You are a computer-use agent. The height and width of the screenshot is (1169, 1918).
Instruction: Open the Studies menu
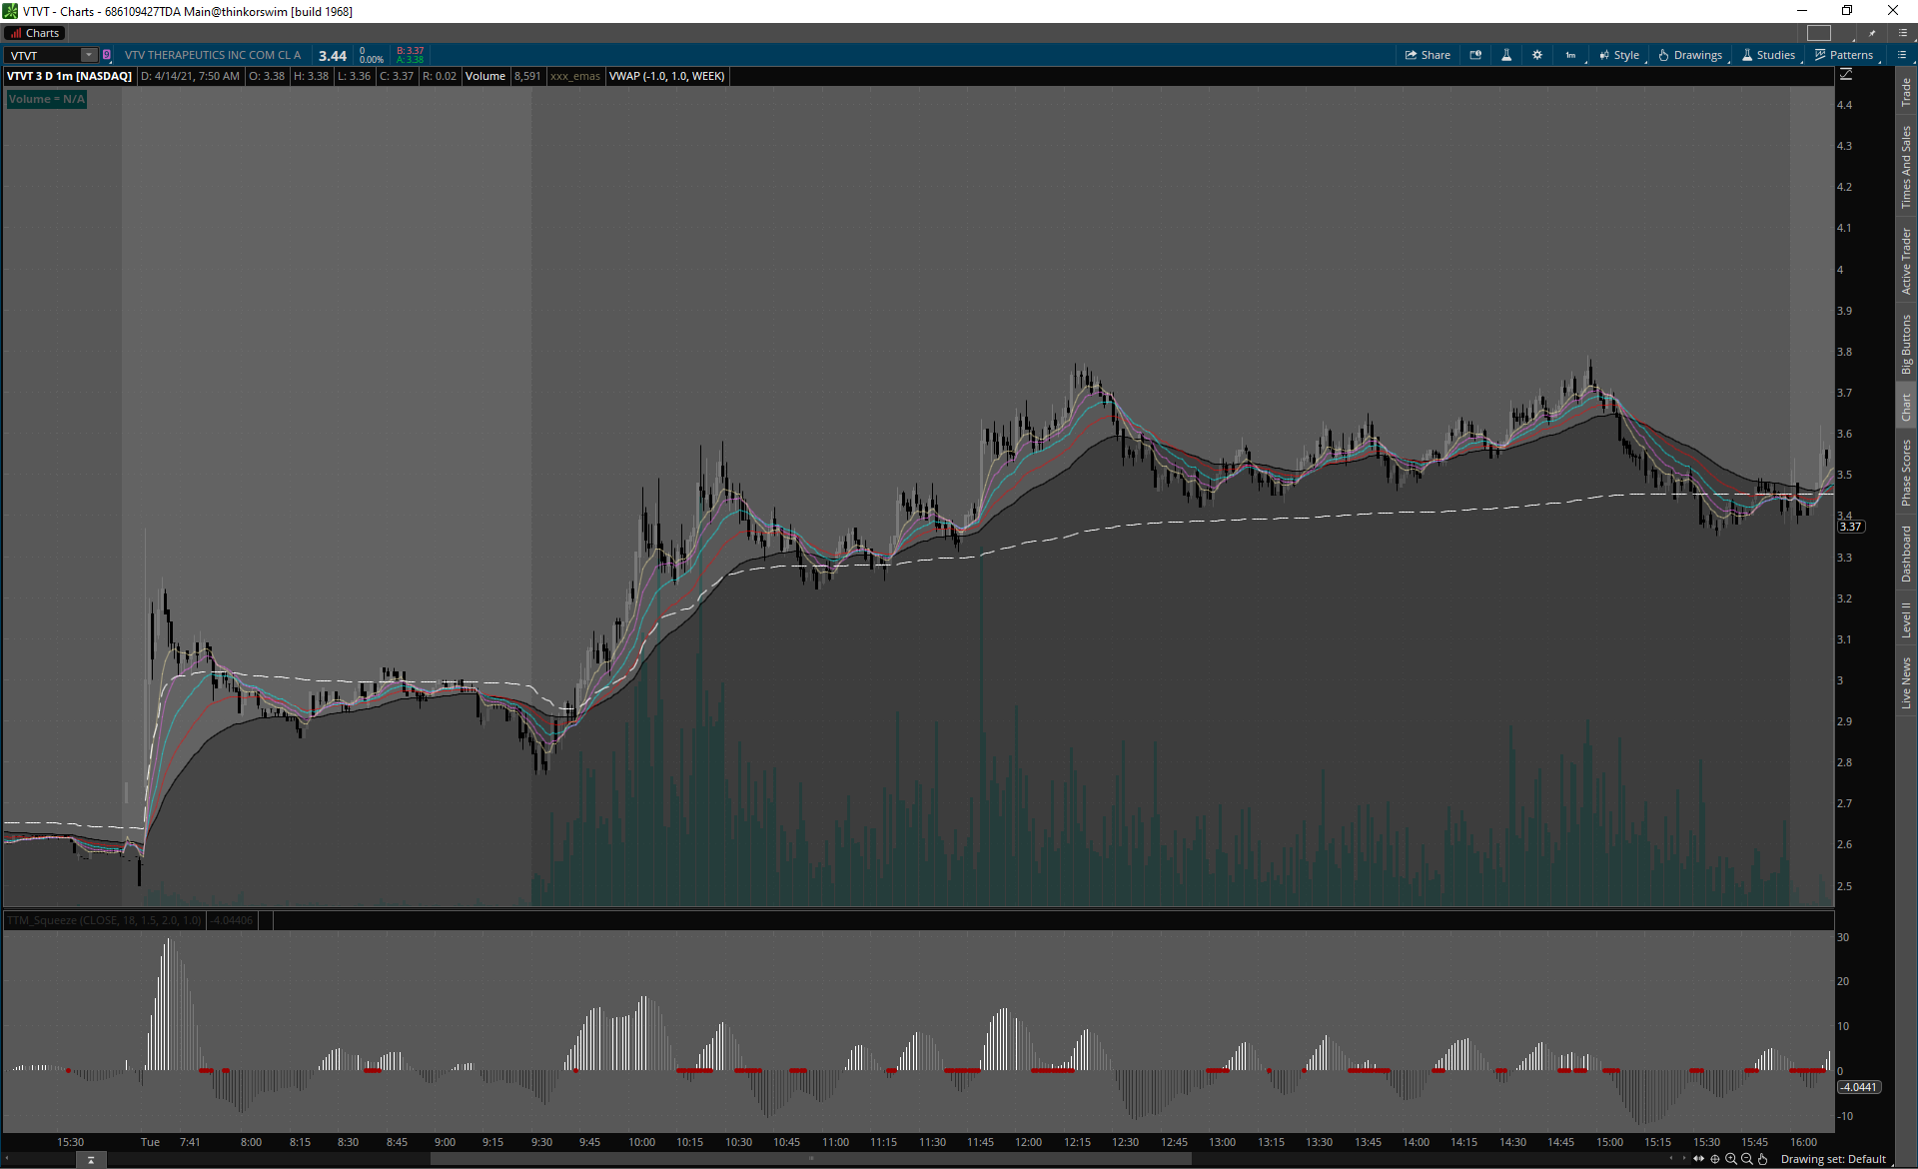click(x=1768, y=55)
